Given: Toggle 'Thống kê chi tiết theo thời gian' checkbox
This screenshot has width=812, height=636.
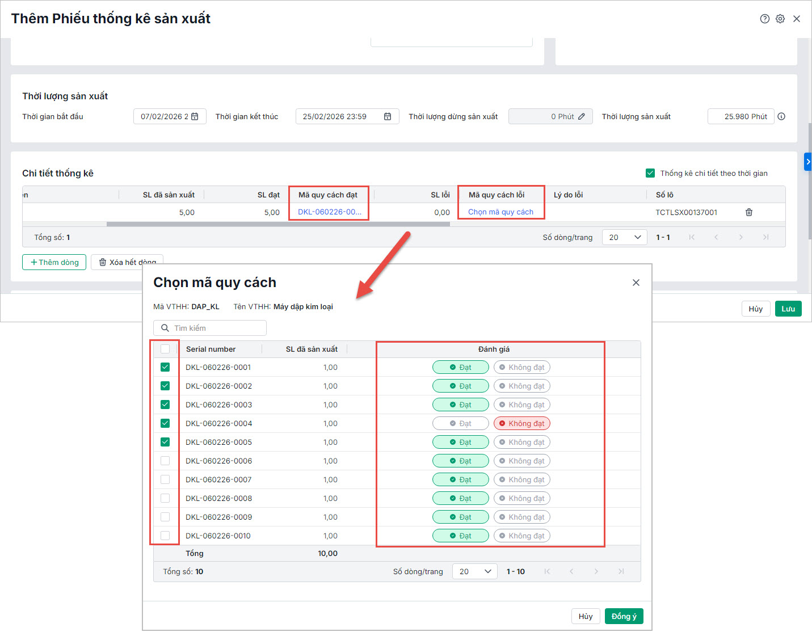Looking at the screenshot, I should (650, 173).
